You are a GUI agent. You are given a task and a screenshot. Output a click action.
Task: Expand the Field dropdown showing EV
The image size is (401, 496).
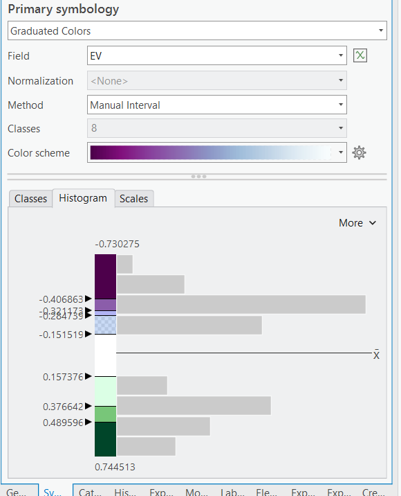coord(217,55)
